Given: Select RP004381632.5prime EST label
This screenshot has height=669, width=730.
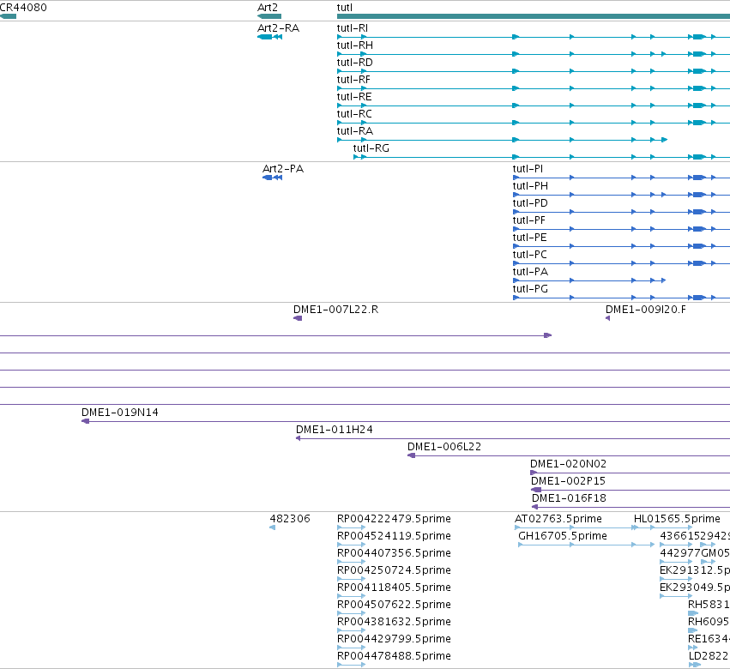Looking at the screenshot, I should click(394, 622).
